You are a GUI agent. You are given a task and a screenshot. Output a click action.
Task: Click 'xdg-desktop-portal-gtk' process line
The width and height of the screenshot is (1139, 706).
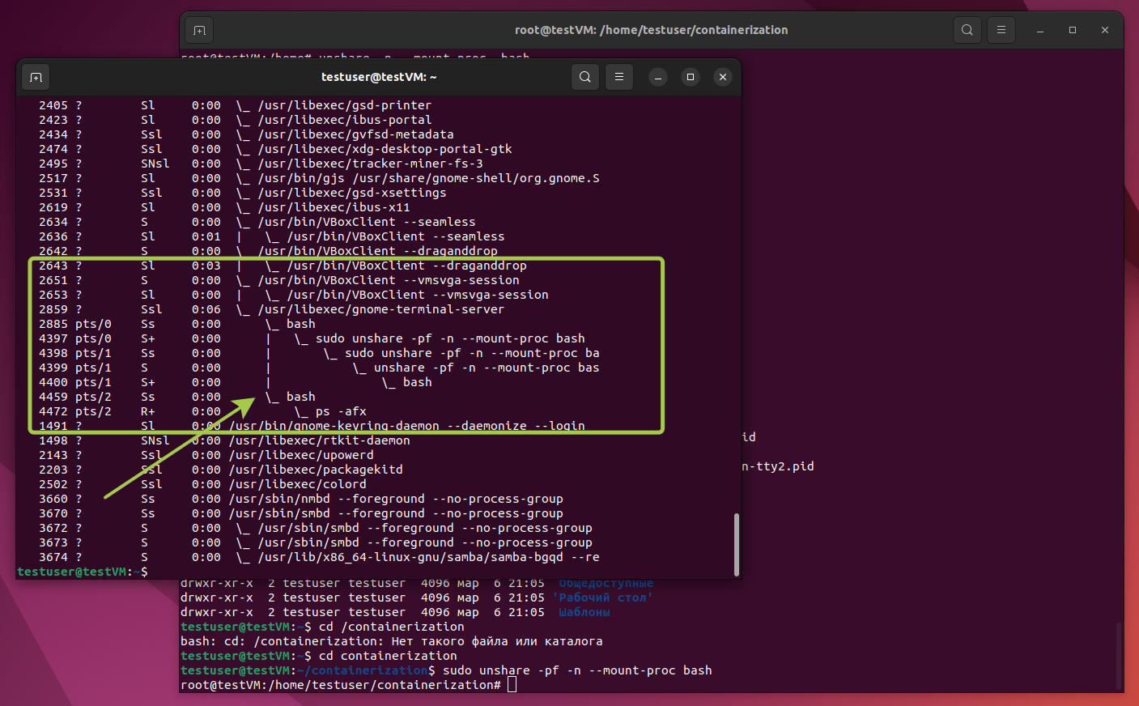[275, 149]
